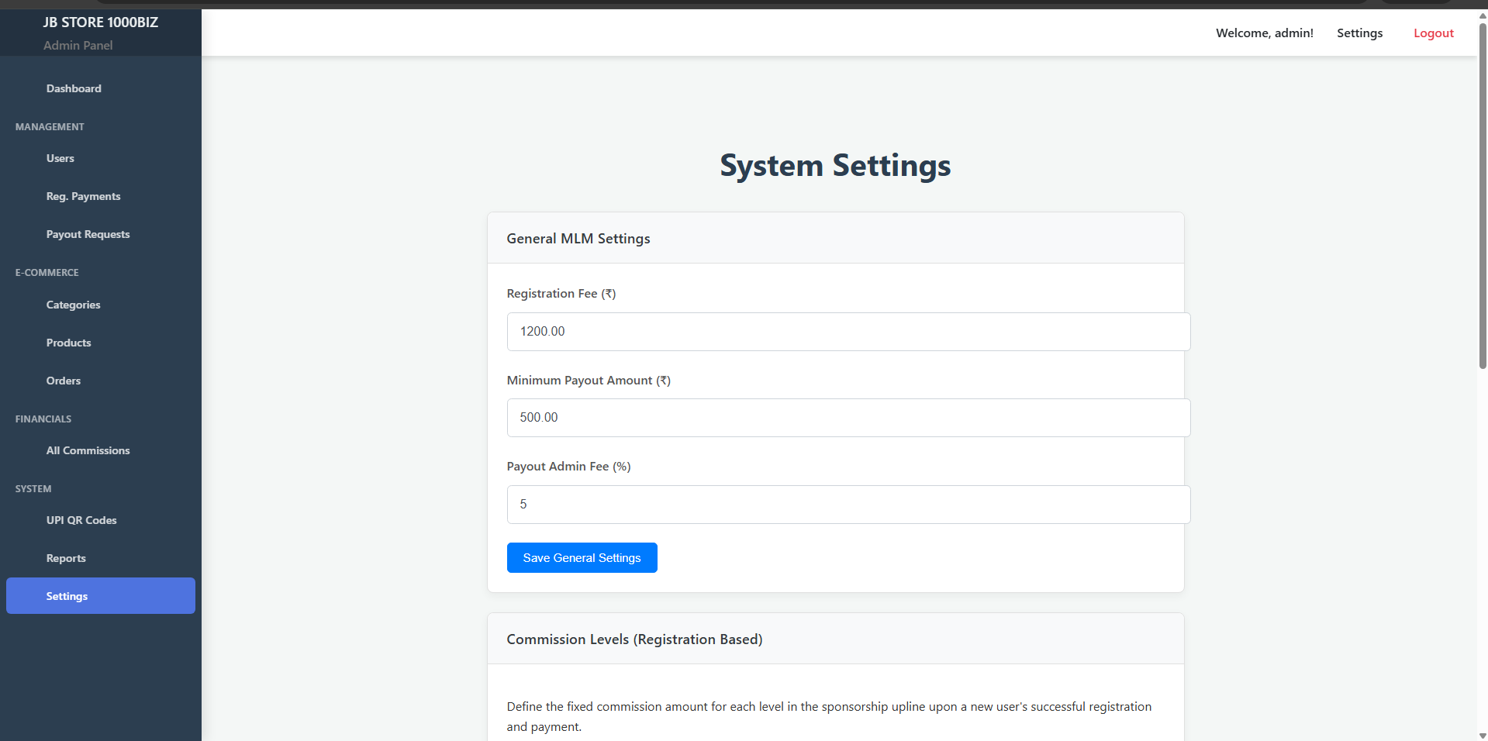The image size is (1488, 741).
Task: Go to Users management page
Action: 60,158
